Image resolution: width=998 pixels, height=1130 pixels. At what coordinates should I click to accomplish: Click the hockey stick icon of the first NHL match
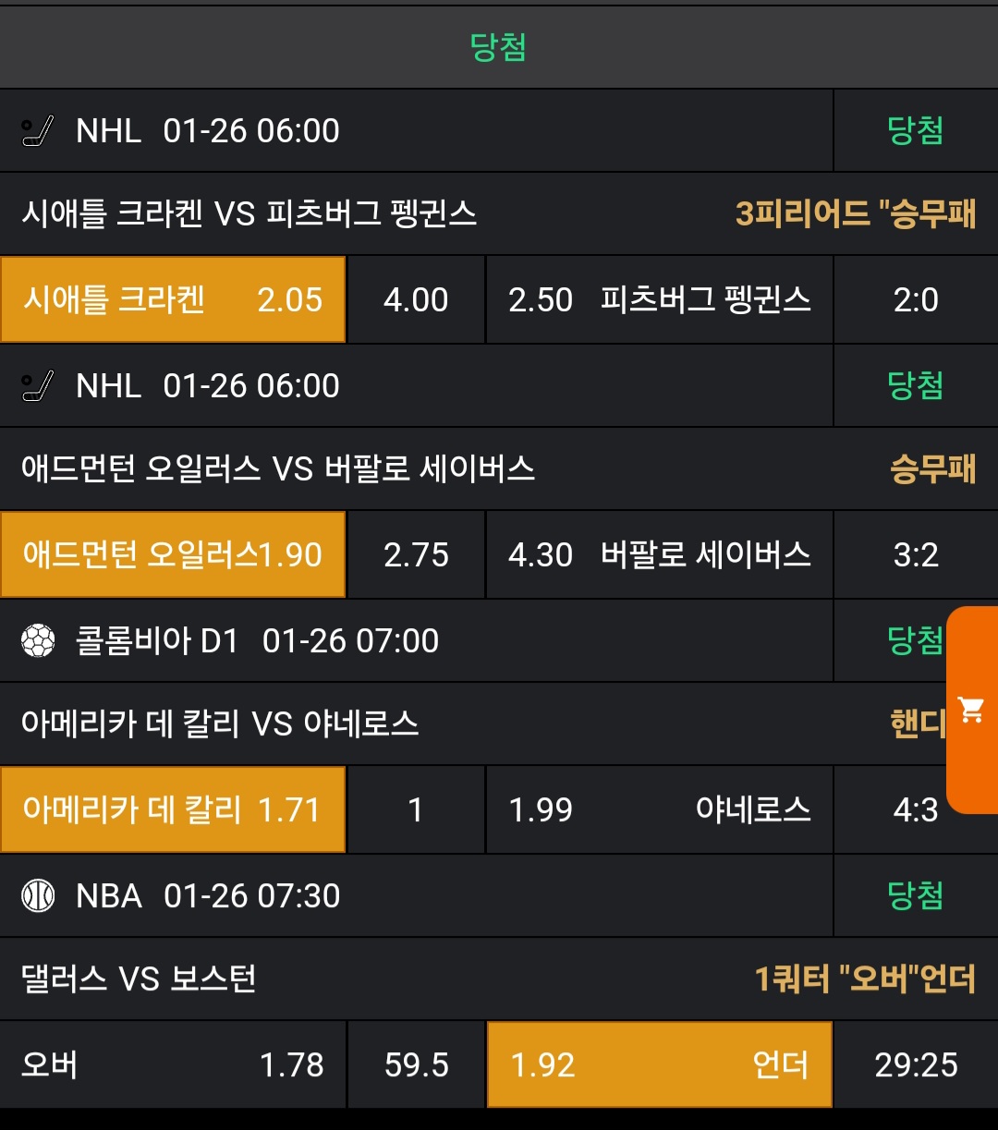click(x=38, y=131)
